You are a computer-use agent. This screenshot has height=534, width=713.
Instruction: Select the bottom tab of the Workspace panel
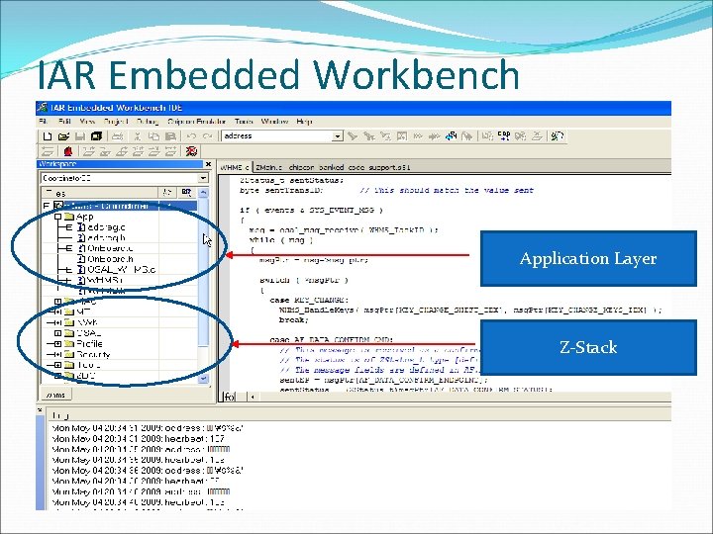[55, 395]
